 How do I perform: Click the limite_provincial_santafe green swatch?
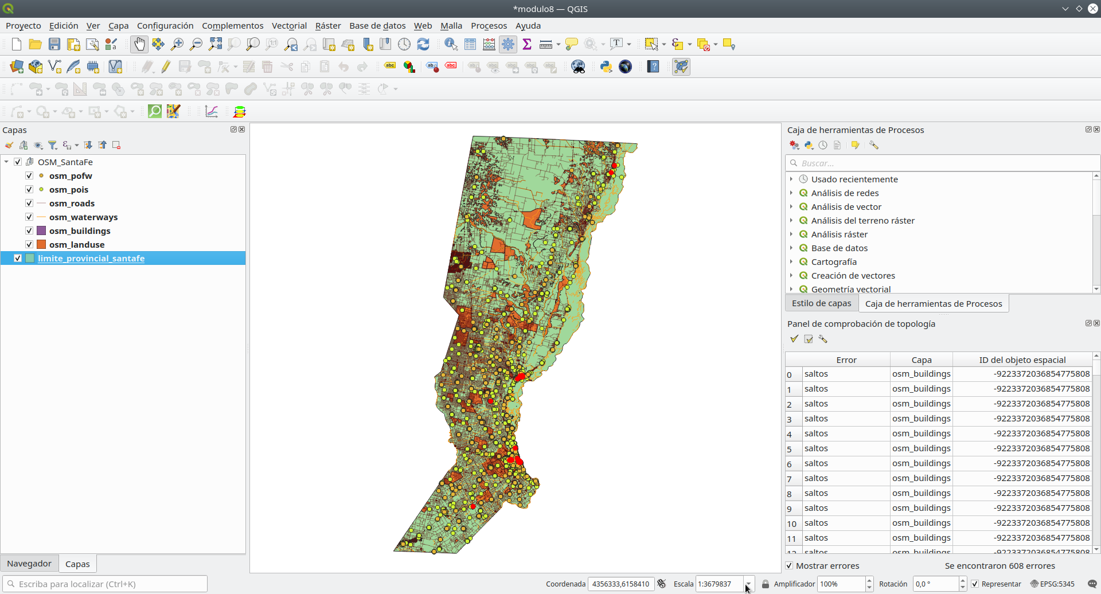30,258
